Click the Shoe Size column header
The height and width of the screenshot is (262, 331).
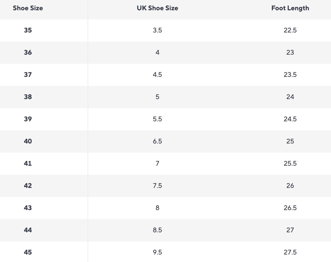(28, 8)
